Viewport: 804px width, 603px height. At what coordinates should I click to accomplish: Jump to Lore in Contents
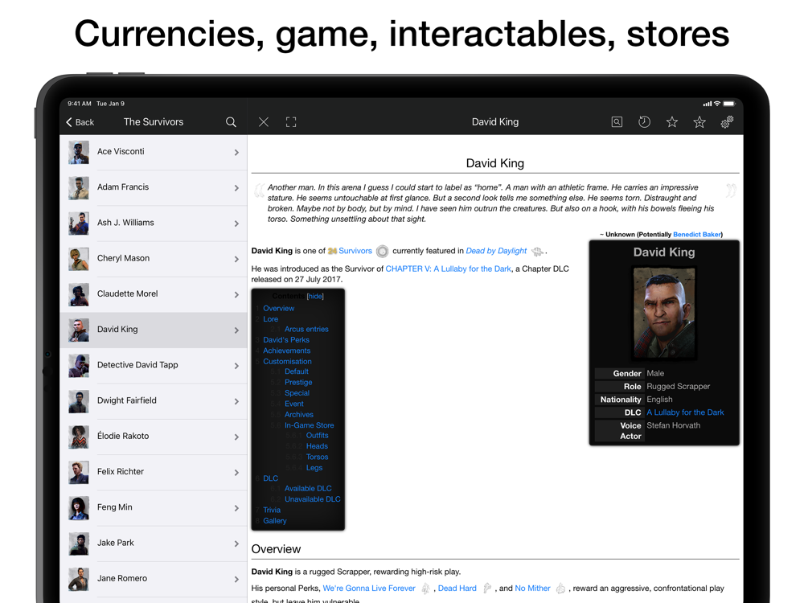(x=271, y=319)
